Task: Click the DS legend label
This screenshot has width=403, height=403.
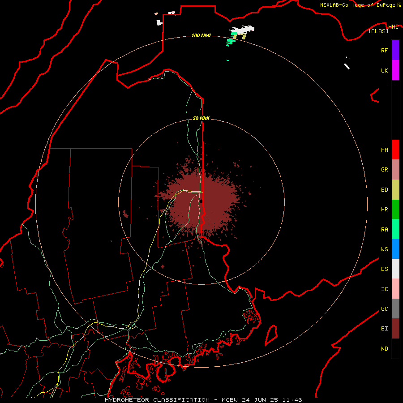Action: coord(384,269)
